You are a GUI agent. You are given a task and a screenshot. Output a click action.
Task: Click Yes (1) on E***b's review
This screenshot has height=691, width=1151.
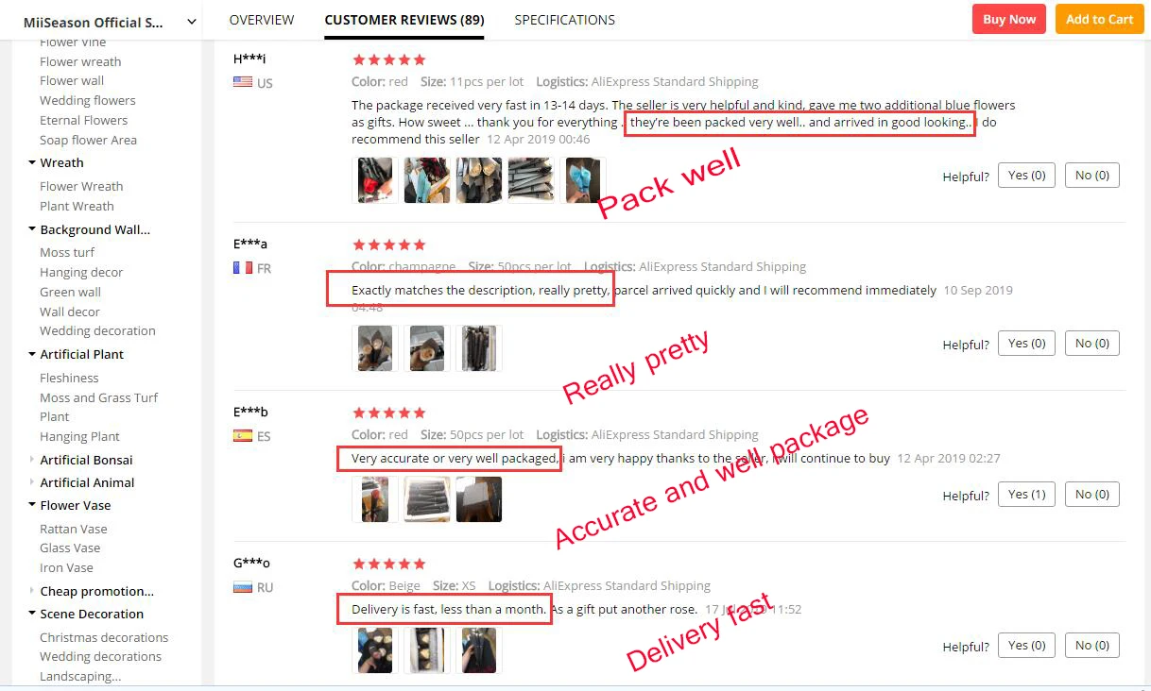click(1026, 495)
